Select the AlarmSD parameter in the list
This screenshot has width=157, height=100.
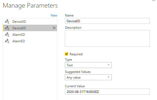click(x=30, y=35)
